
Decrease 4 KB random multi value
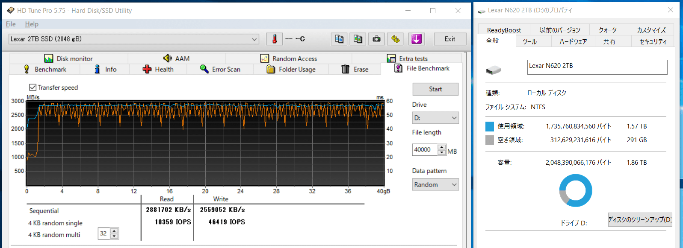pos(114,236)
